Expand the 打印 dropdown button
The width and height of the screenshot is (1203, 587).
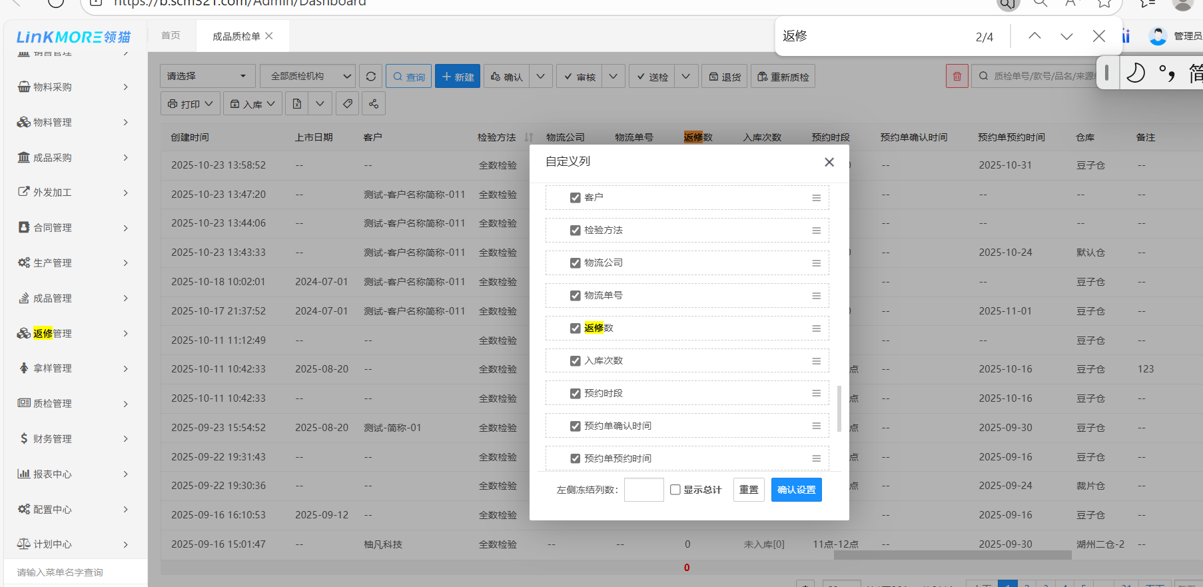191,104
